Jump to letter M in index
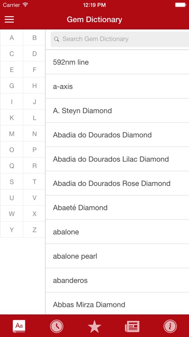The height and width of the screenshot is (337, 189). pos(12,134)
